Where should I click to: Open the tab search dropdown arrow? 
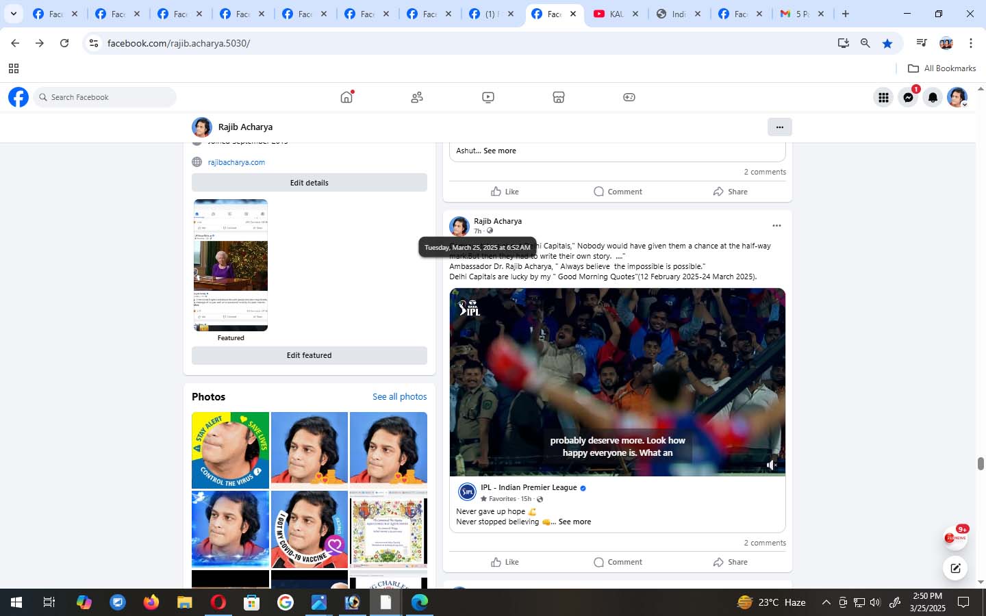click(x=13, y=14)
